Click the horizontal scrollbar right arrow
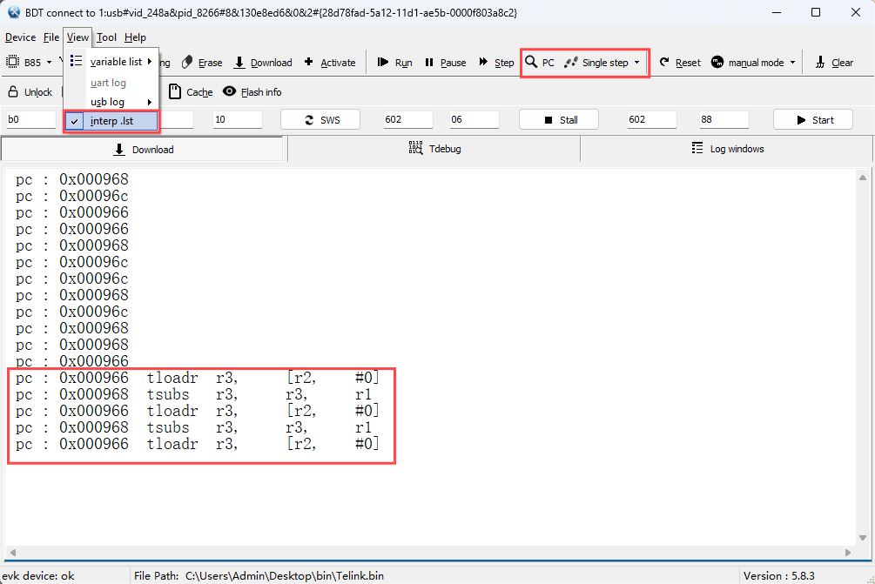This screenshot has height=584, width=875. coord(848,552)
